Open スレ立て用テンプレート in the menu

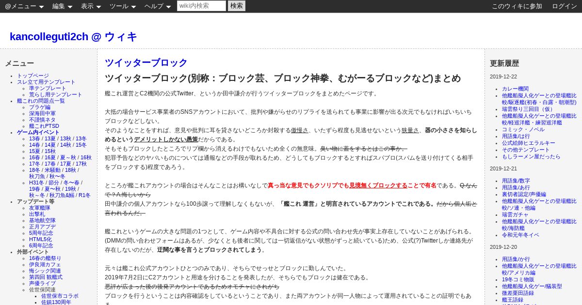46,82
